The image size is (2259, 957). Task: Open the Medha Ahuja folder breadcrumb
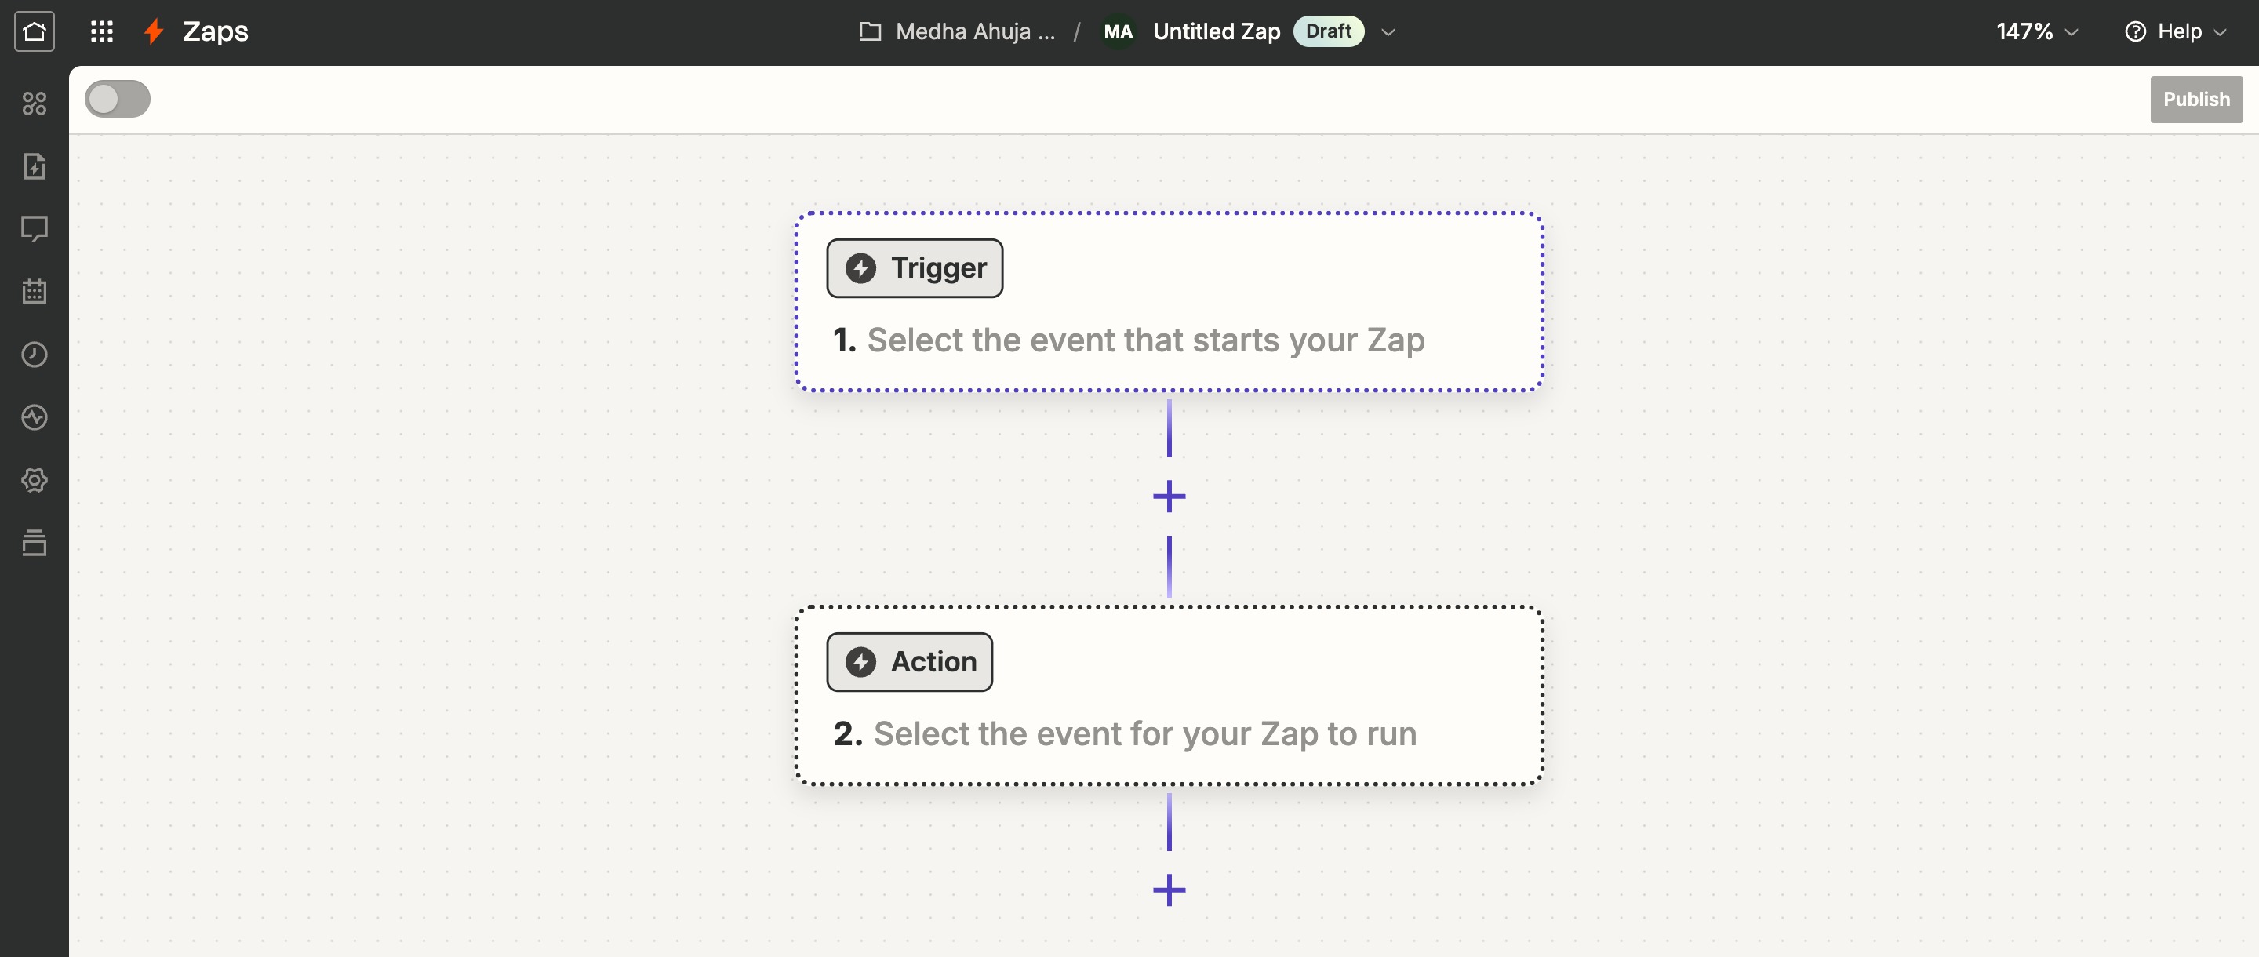959,31
